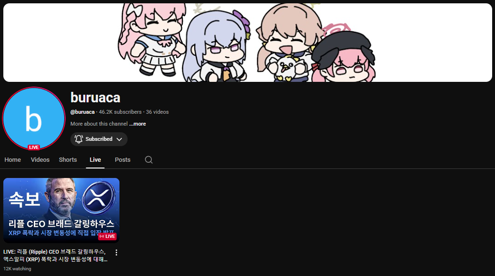The width and height of the screenshot is (495, 276).
Task: Select the Live tab
Action: tap(95, 160)
